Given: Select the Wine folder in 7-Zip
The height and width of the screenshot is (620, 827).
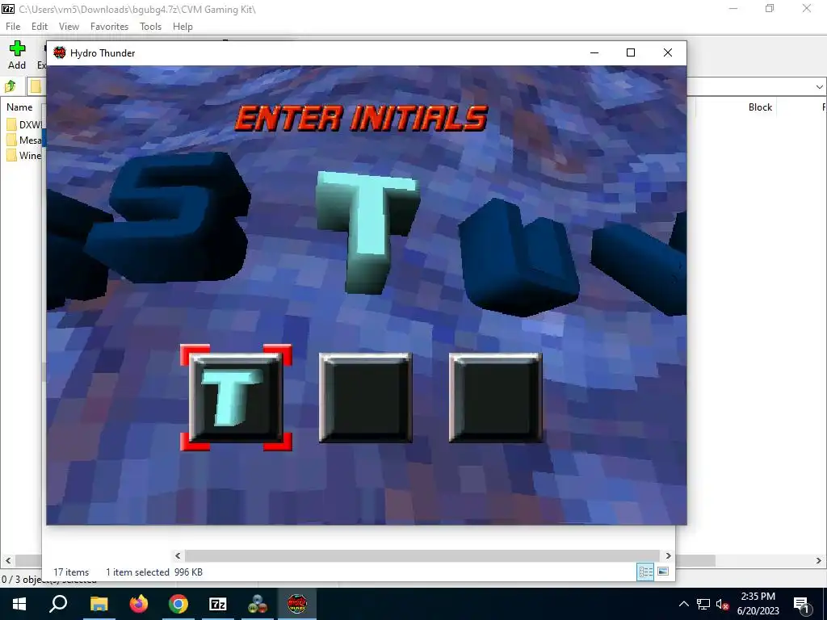Looking at the screenshot, I should click(24, 156).
